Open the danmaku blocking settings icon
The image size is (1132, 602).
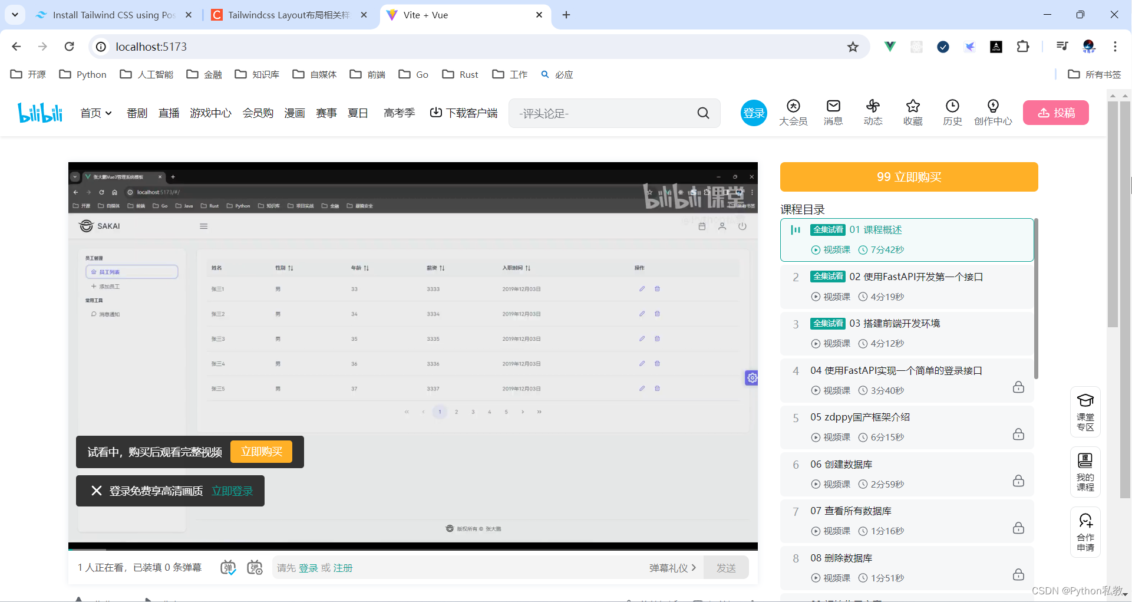255,567
